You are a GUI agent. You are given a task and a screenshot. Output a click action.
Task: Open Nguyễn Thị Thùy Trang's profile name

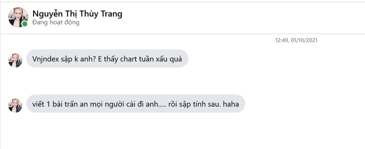pyautogui.click(x=77, y=14)
